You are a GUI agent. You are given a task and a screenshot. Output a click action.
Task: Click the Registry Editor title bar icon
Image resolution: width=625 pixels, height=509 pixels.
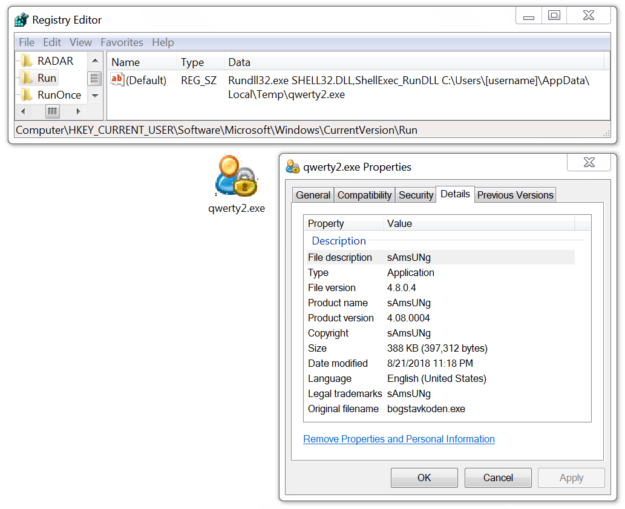[x=21, y=19]
